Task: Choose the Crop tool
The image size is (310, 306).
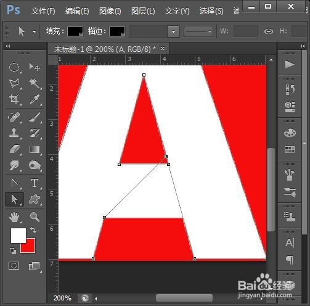Action: coord(14,99)
